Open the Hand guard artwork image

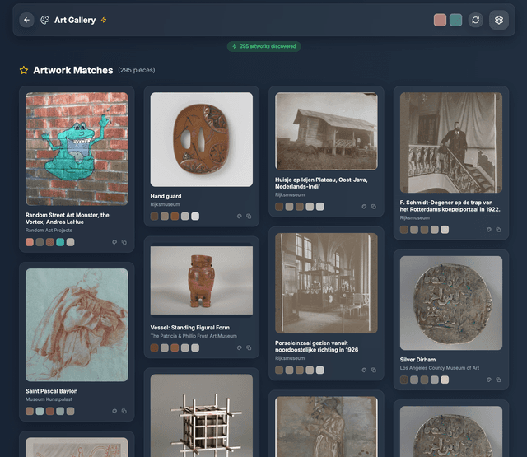[202, 139]
